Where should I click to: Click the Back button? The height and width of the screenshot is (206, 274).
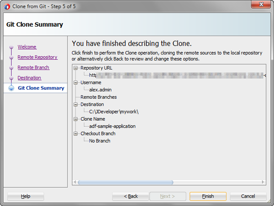pos(131,196)
